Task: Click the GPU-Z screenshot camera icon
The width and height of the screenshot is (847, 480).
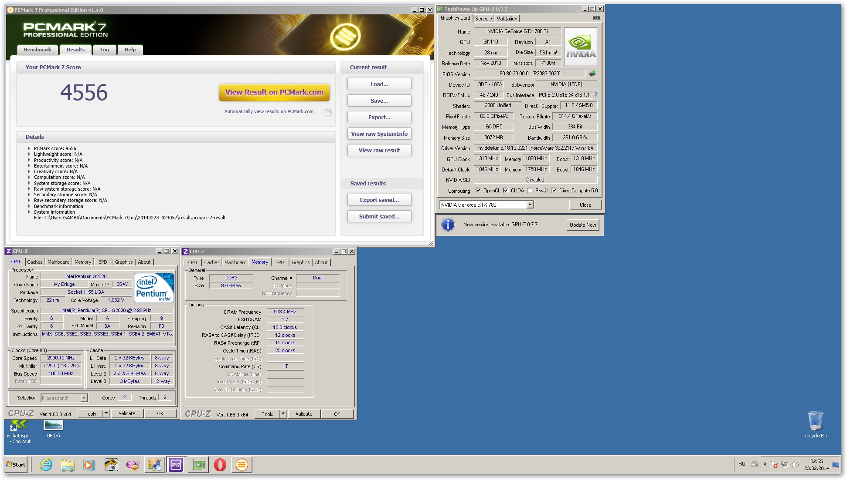Action: (596, 18)
